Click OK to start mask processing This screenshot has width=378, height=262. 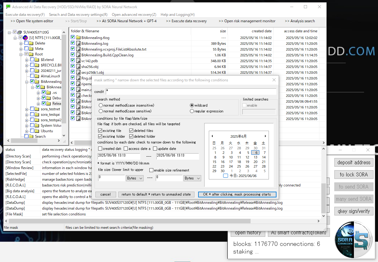(x=237, y=194)
